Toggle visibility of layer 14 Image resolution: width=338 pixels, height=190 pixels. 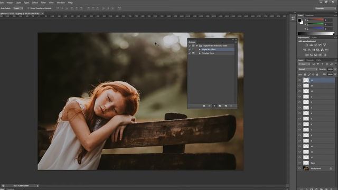[x=299, y=85]
